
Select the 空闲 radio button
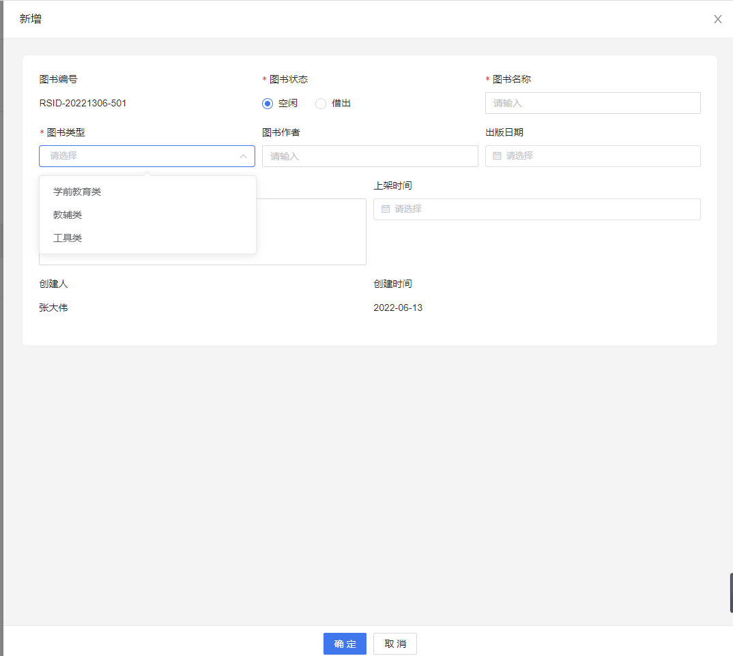tap(268, 104)
